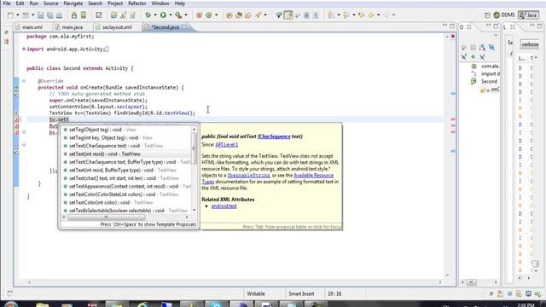
Task: Click the Open Perspective icon
Action: point(487,15)
